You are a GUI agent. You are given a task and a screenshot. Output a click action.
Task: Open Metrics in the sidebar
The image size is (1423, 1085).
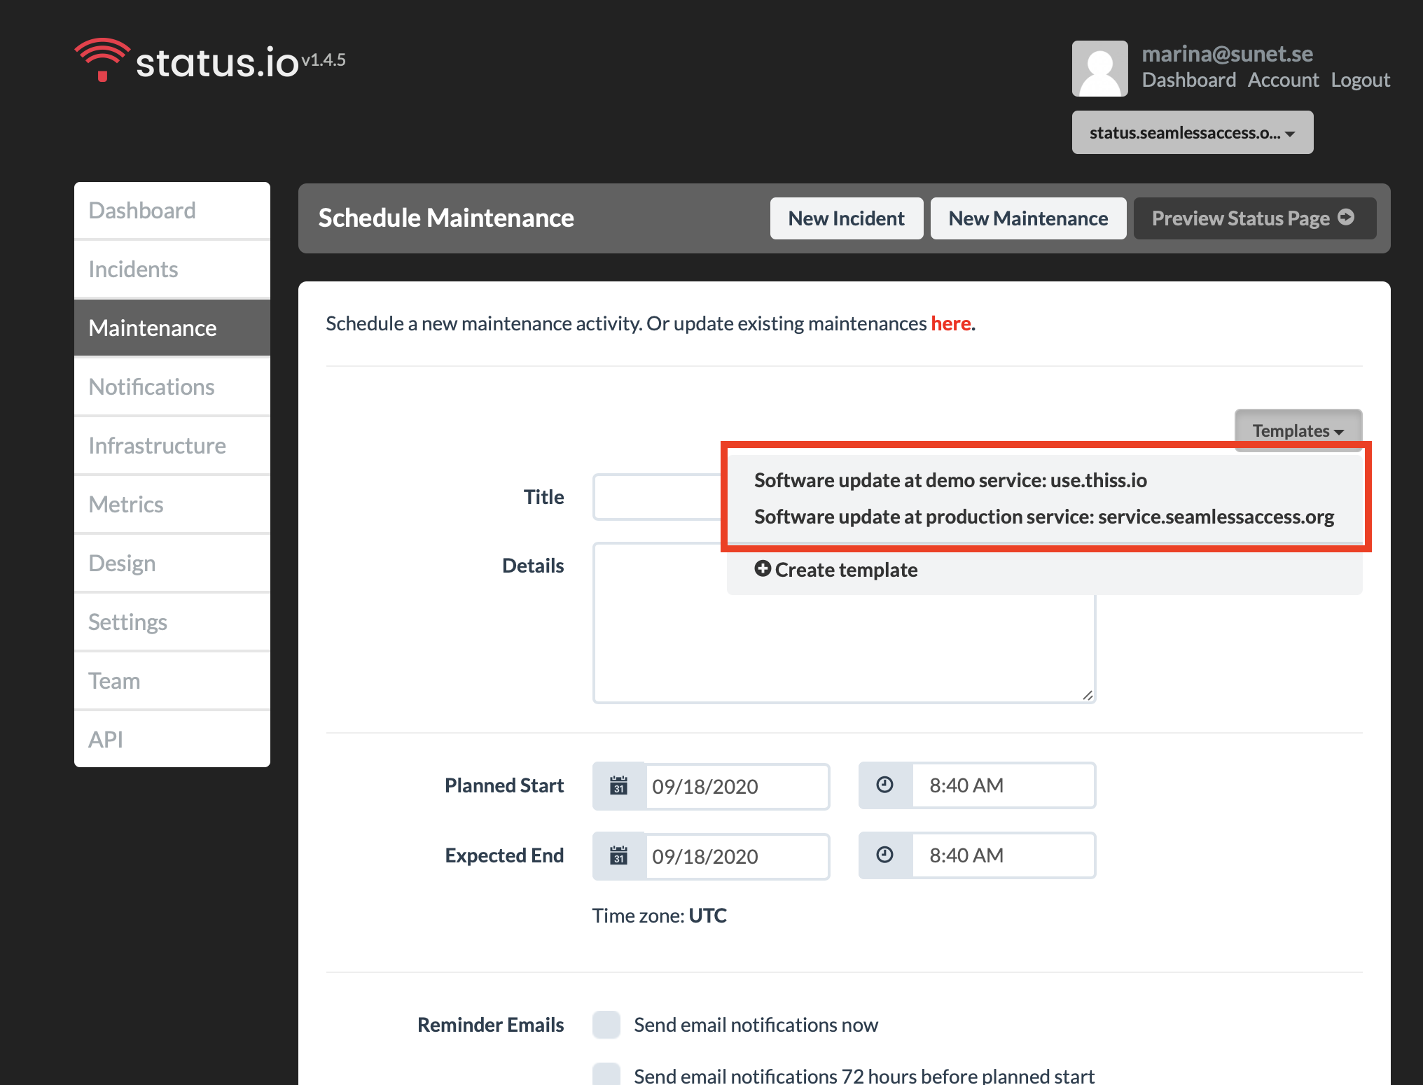[172, 505]
